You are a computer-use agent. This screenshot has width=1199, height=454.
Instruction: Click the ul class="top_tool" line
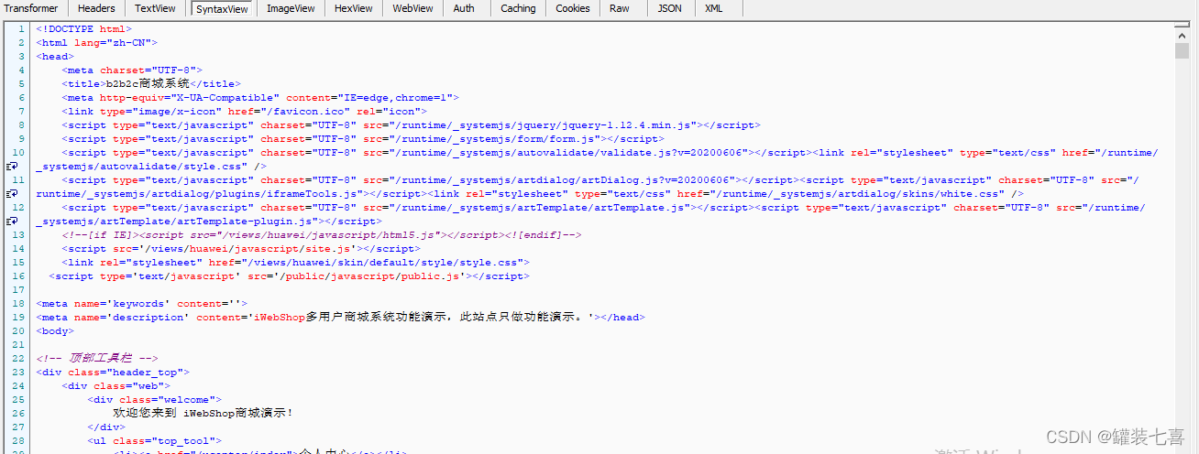tap(154, 441)
